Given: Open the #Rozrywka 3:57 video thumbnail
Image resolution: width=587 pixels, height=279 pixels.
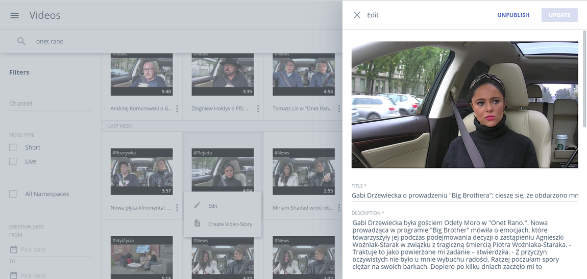Looking at the screenshot, I should pyautogui.click(x=141, y=172).
